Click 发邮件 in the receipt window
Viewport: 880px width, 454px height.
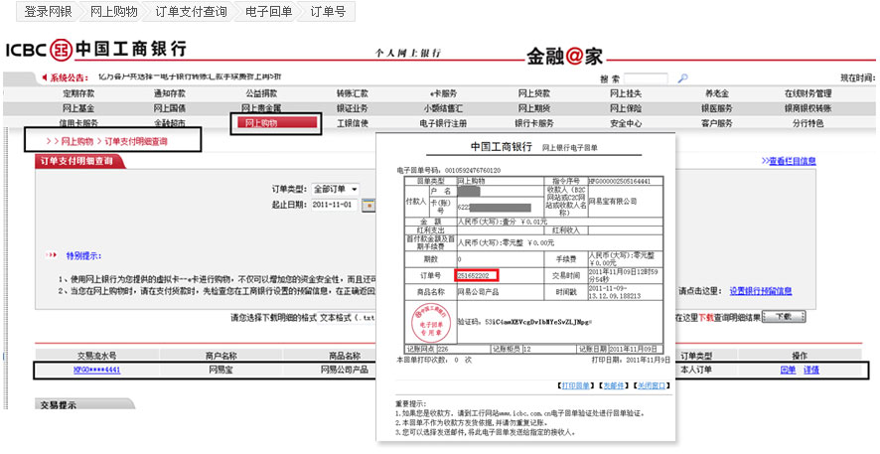coord(613,385)
